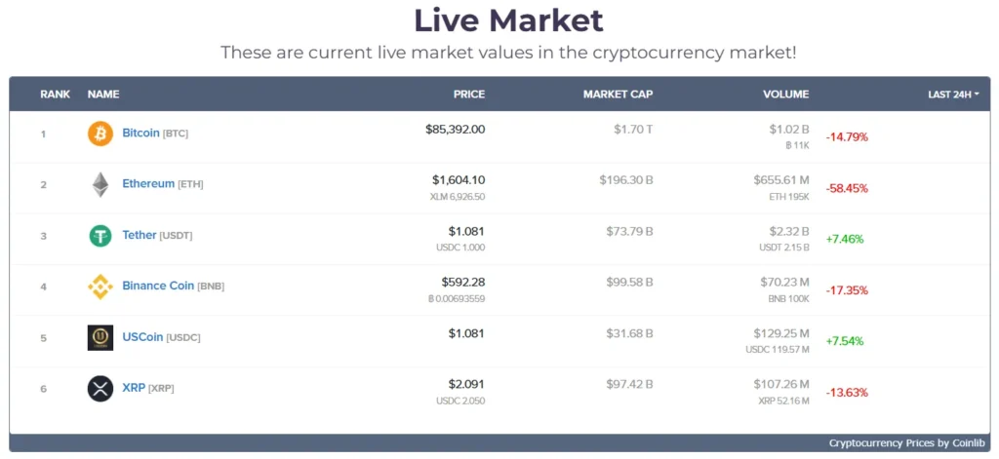
Task: Open the Tether name link
Action: point(140,235)
